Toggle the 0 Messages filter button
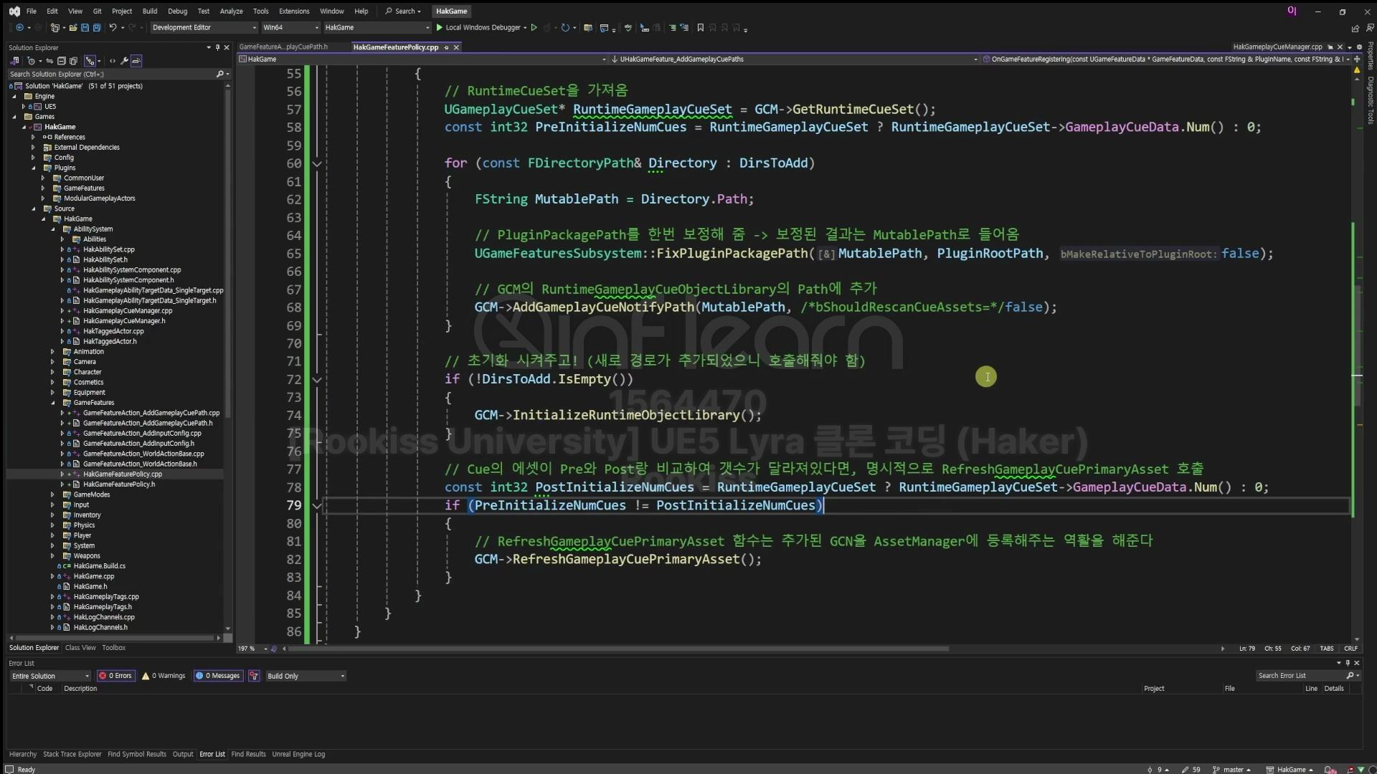1377x774 pixels. 219,676
